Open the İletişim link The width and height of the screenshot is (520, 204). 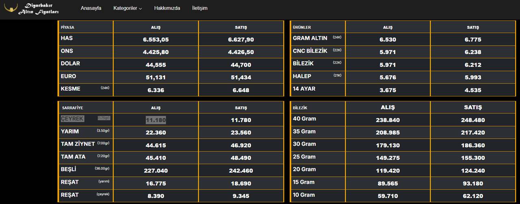coord(200,8)
